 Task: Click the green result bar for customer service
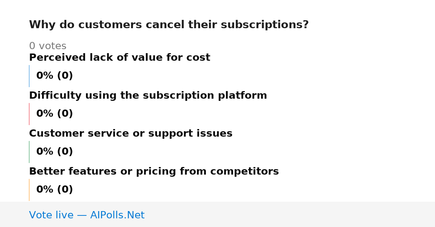coord(29,152)
